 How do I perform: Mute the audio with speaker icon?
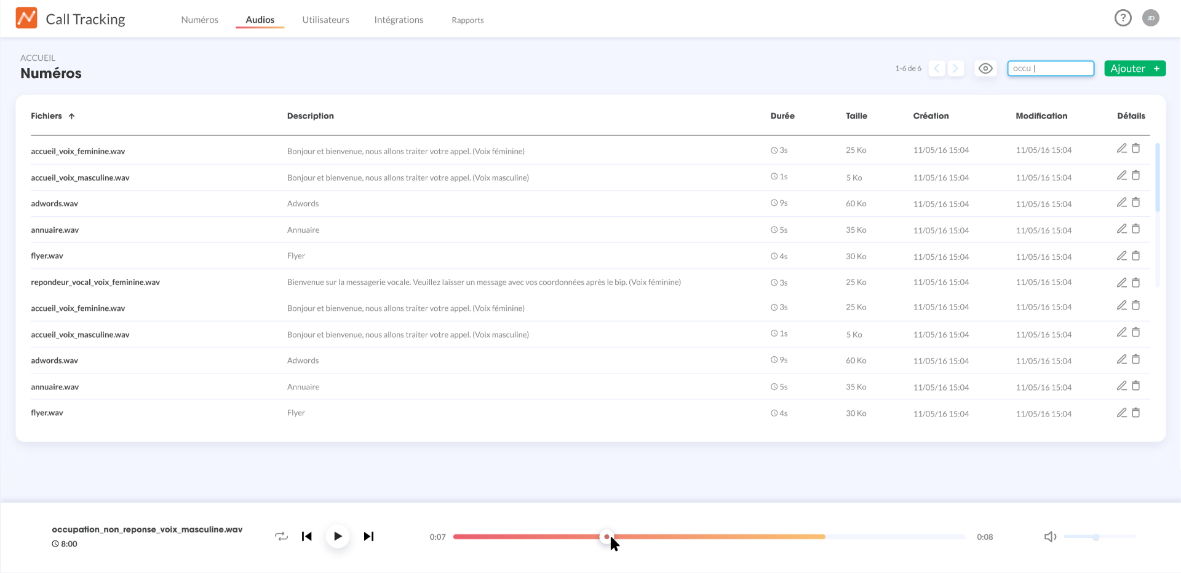(1050, 537)
